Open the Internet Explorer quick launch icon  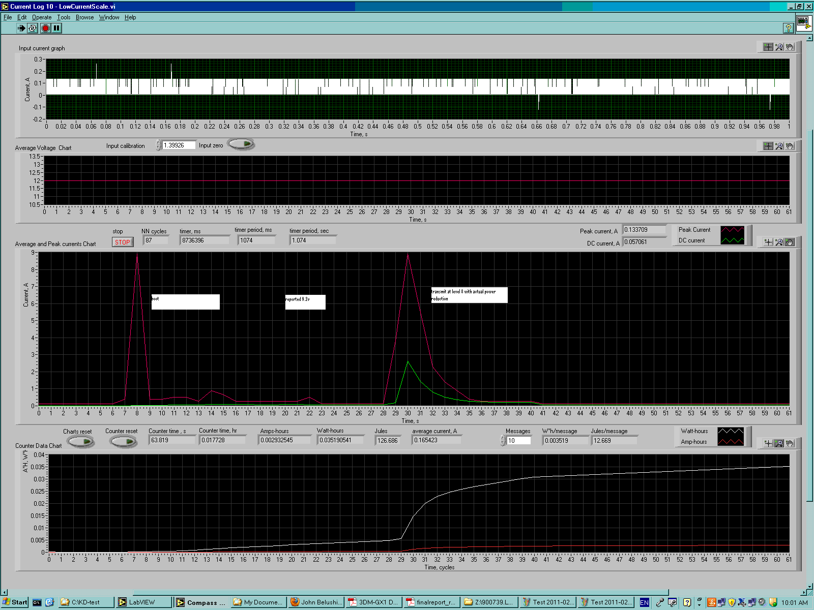click(49, 602)
